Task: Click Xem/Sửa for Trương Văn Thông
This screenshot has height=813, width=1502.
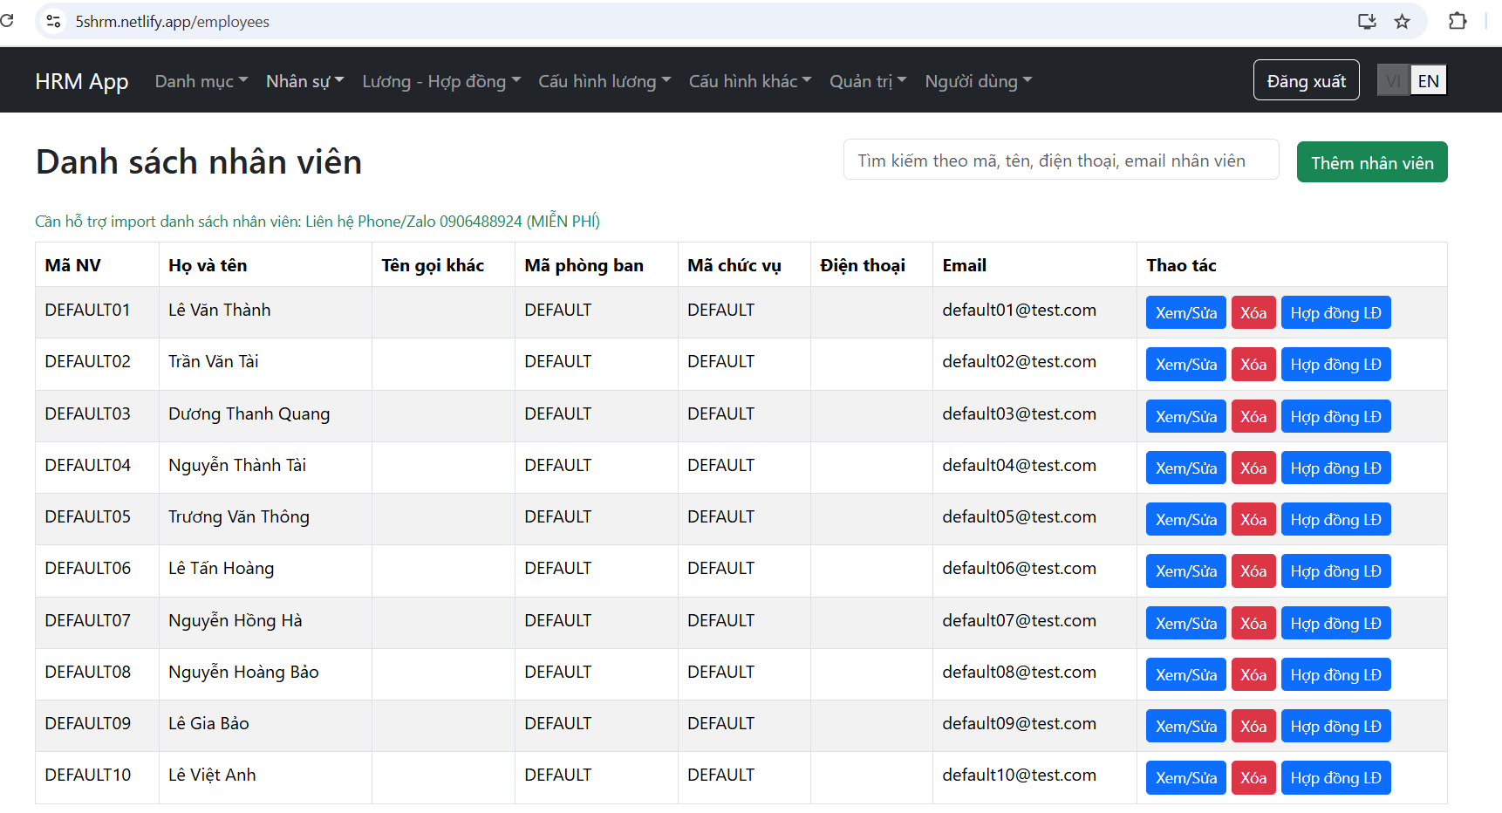Action: point(1185,519)
